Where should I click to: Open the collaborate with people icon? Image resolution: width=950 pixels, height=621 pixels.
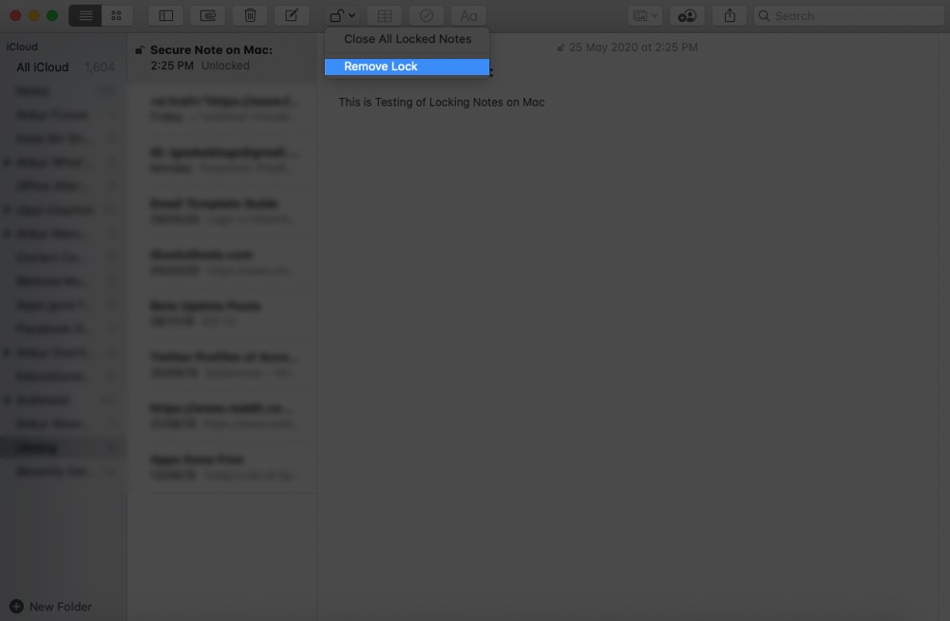click(686, 15)
